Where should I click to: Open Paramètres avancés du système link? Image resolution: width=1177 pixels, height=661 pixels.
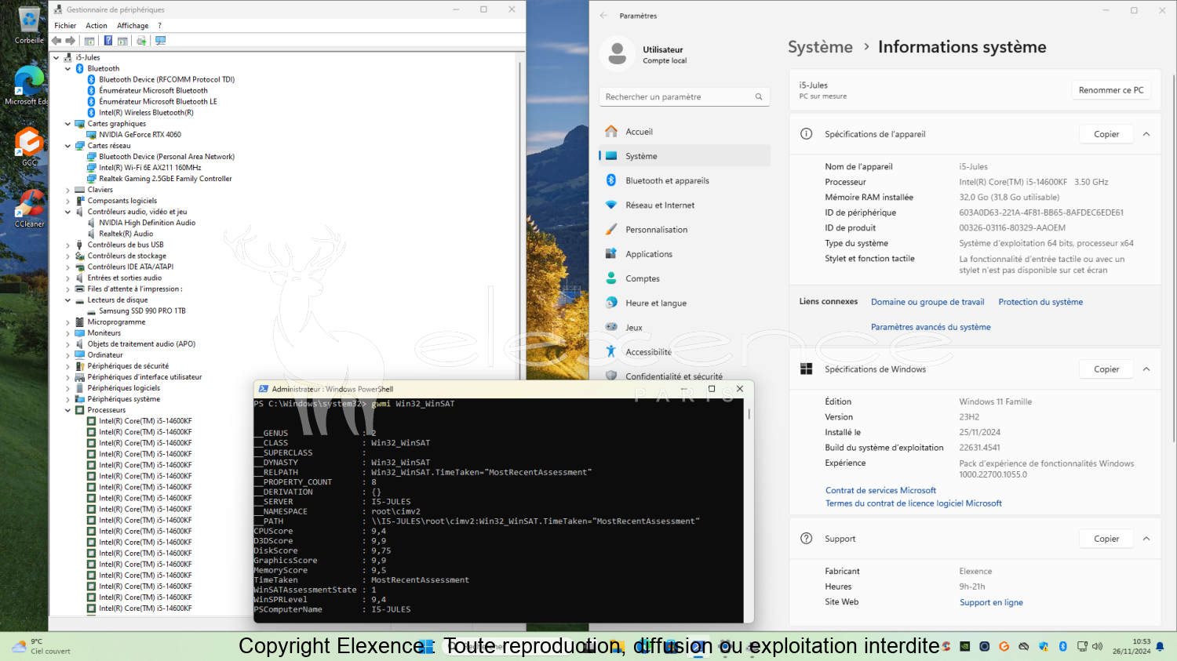click(931, 327)
